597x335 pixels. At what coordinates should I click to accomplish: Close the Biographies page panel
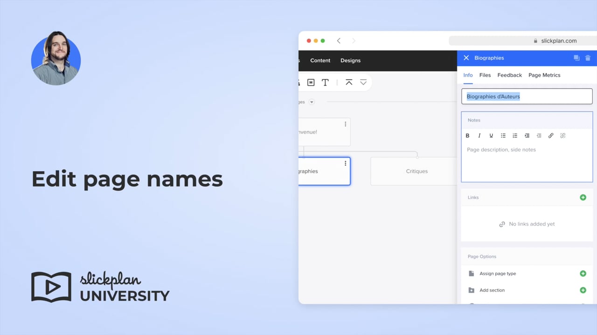click(x=466, y=58)
